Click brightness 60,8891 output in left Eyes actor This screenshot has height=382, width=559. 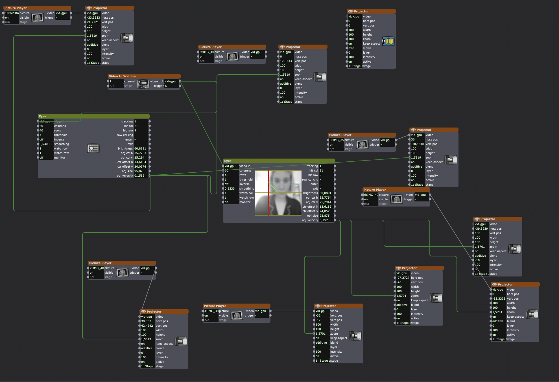pyautogui.click(x=141, y=148)
